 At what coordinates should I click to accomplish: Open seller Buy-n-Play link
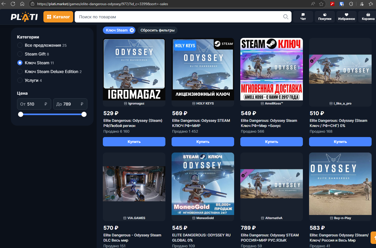[x=340, y=218]
